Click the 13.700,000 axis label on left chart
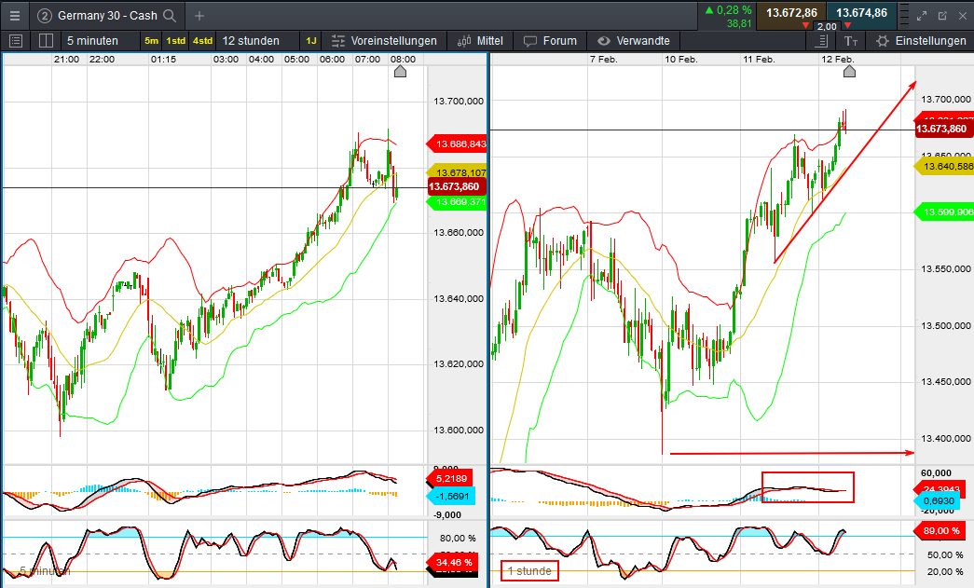The height and width of the screenshot is (588, 974). pyautogui.click(x=459, y=102)
